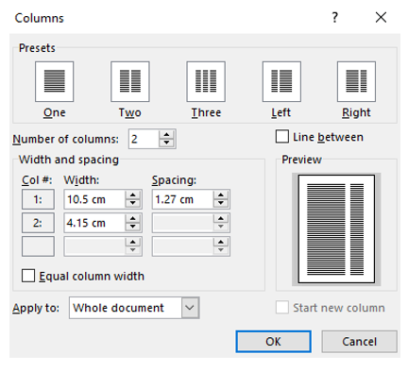Click the column 1 spacing field 1.27 cm

pos(183,199)
